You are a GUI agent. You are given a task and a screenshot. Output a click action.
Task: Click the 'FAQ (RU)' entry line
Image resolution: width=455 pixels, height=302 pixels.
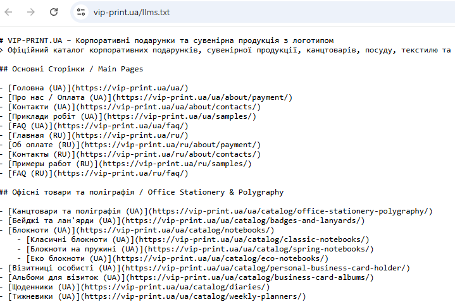pyautogui.click(x=94, y=173)
